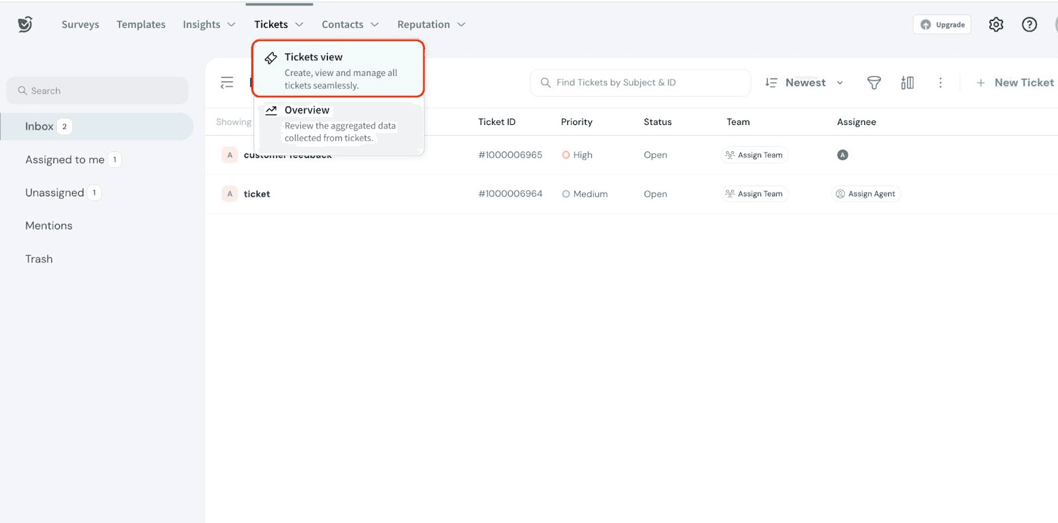The width and height of the screenshot is (1058, 523).
Task: Click the Find Tickets by Subject search field
Action: [x=640, y=83]
